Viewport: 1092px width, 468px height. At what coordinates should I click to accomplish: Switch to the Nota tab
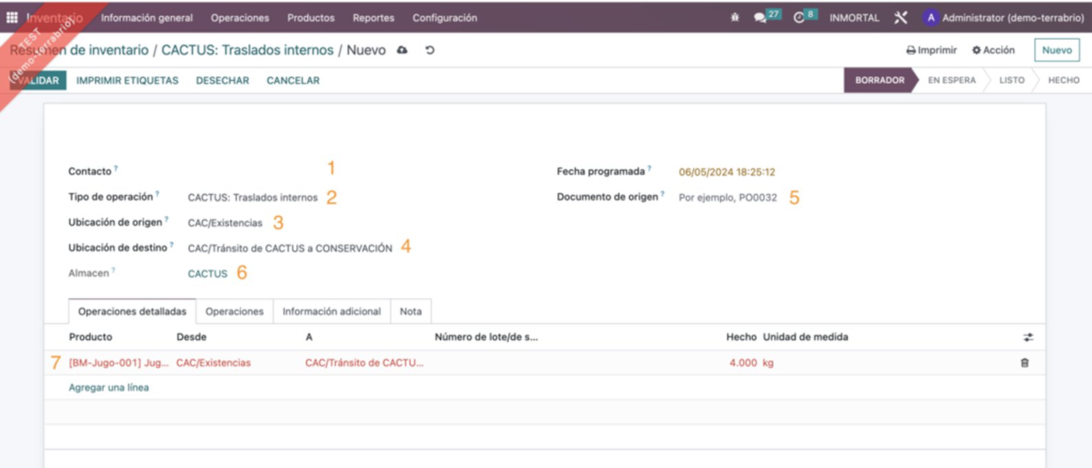pos(410,311)
